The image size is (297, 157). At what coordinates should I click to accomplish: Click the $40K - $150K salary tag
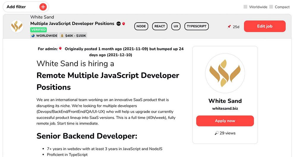73,35
